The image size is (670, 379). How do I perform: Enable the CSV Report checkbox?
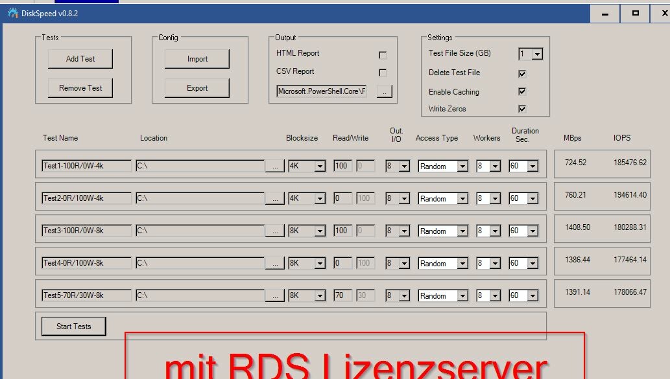point(383,73)
